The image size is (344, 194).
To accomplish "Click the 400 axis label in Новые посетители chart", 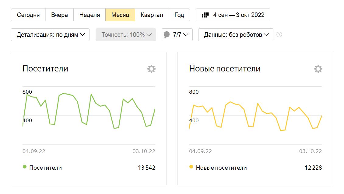I will 194,120.
